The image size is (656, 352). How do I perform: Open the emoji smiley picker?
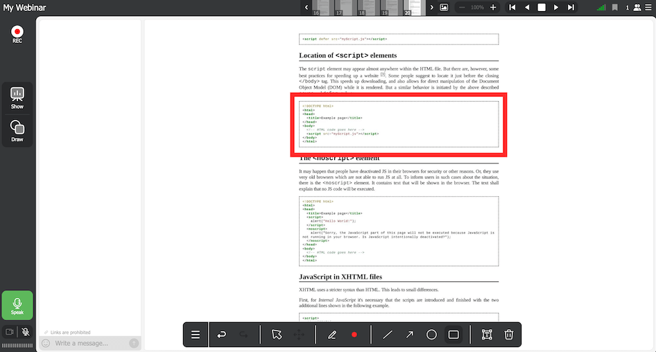tap(46, 343)
